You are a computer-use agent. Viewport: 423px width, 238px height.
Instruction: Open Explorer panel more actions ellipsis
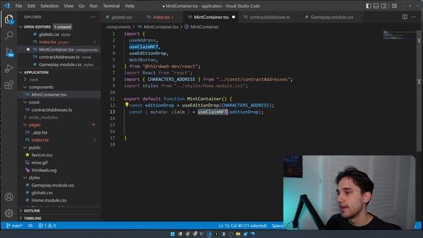93,17
